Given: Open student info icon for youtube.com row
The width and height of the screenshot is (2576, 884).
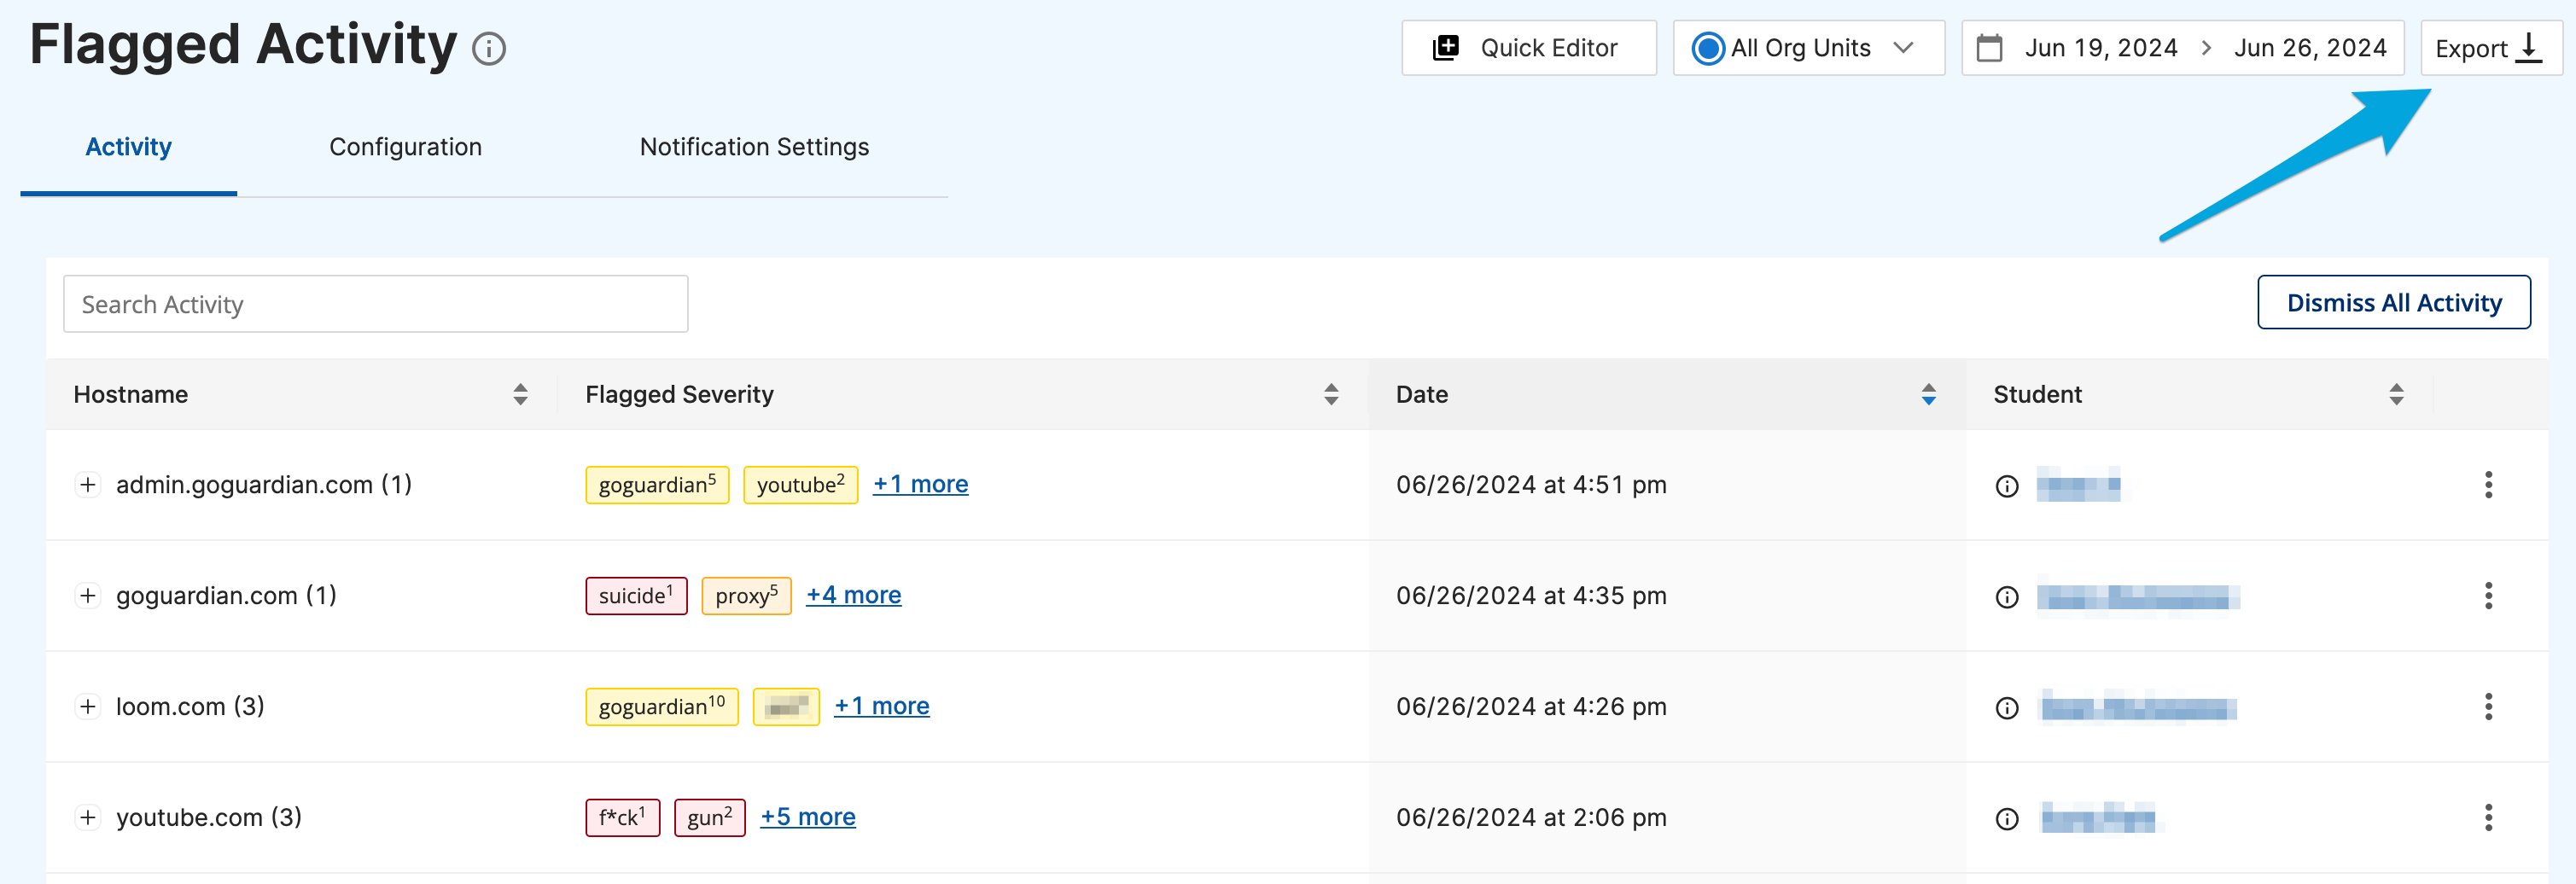Looking at the screenshot, I should tap(2006, 819).
